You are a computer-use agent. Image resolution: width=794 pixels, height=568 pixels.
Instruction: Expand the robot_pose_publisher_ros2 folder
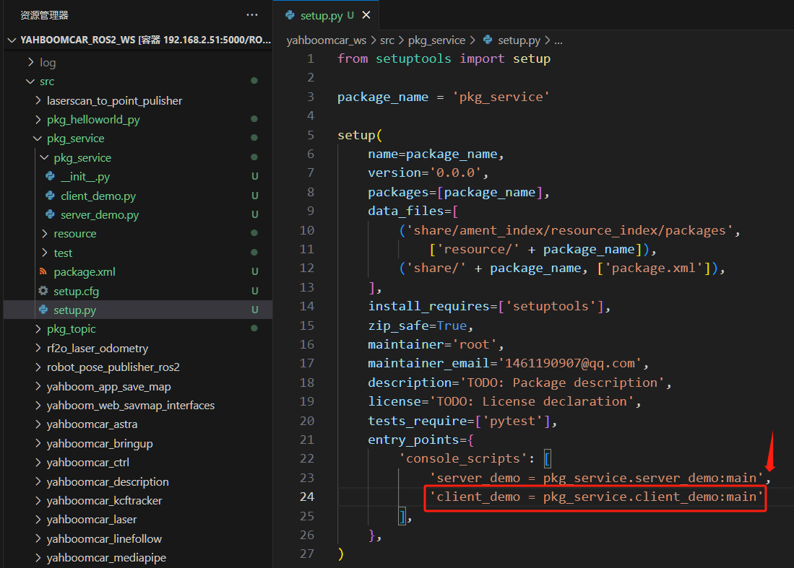tap(38, 367)
